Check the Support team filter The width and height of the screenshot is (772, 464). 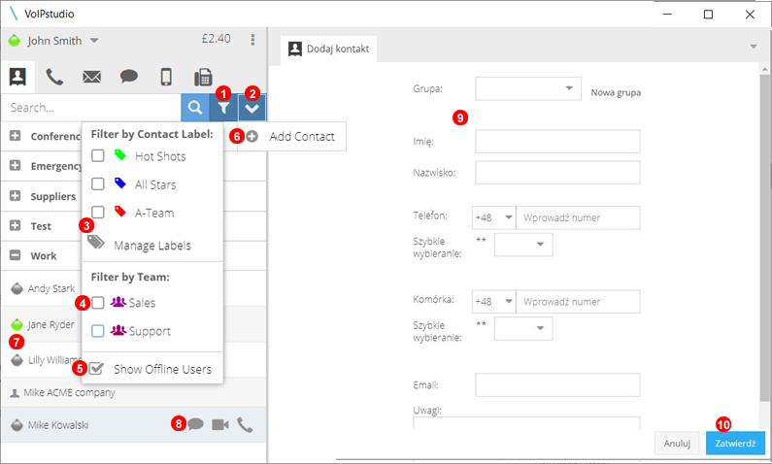coord(98,331)
